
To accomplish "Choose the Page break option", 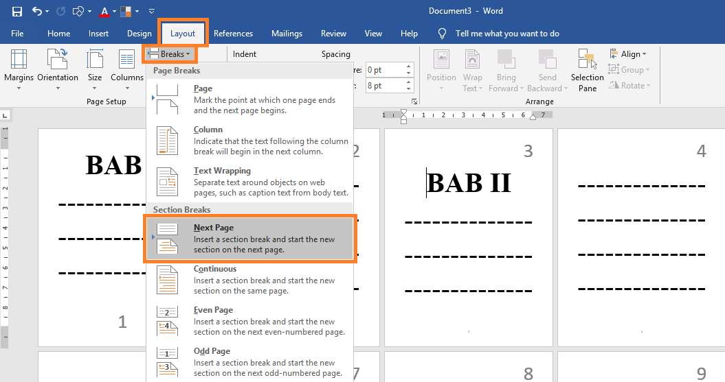I will (249, 99).
